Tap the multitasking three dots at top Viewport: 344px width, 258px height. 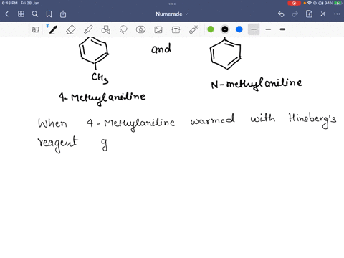pyautogui.click(x=172, y=4)
